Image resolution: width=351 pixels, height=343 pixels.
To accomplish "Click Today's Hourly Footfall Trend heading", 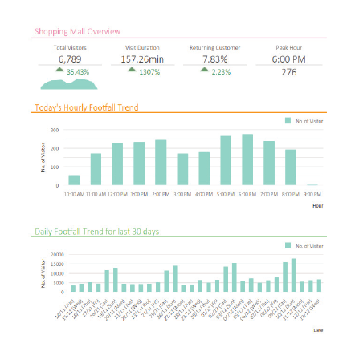I will 87,107.
